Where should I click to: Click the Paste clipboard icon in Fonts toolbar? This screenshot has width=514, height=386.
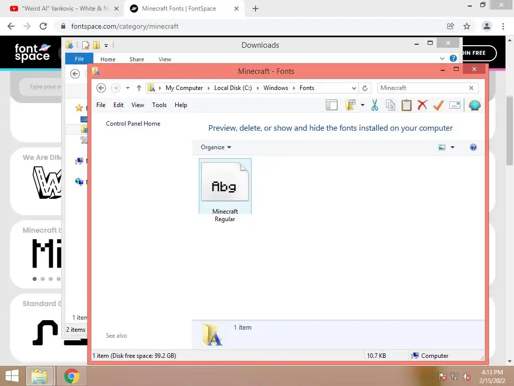tap(407, 105)
